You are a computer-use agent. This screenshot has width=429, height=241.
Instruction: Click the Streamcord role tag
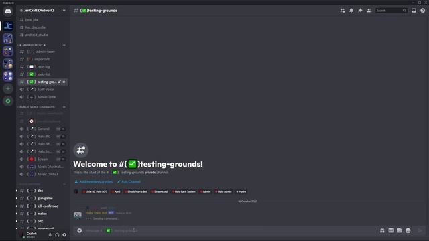coord(160,192)
